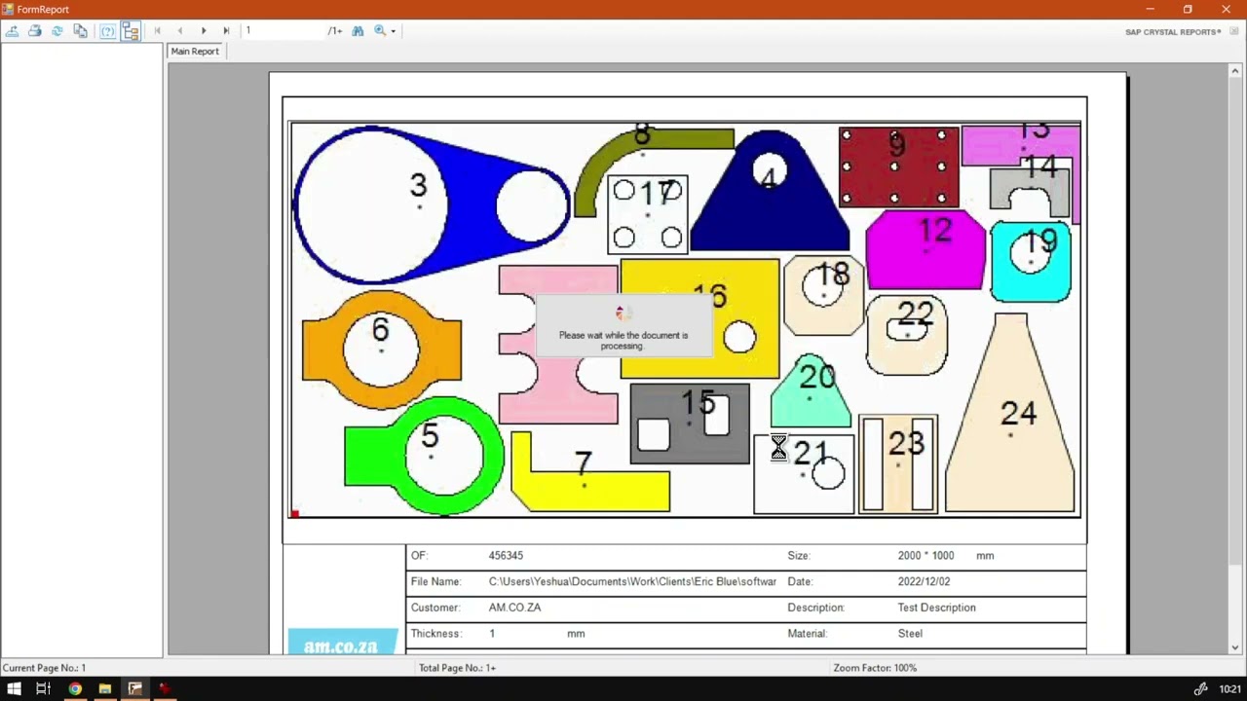Viewport: 1247px width, 701px height.
Task: Open the Windows Start menu
Action: click(14, 688)
